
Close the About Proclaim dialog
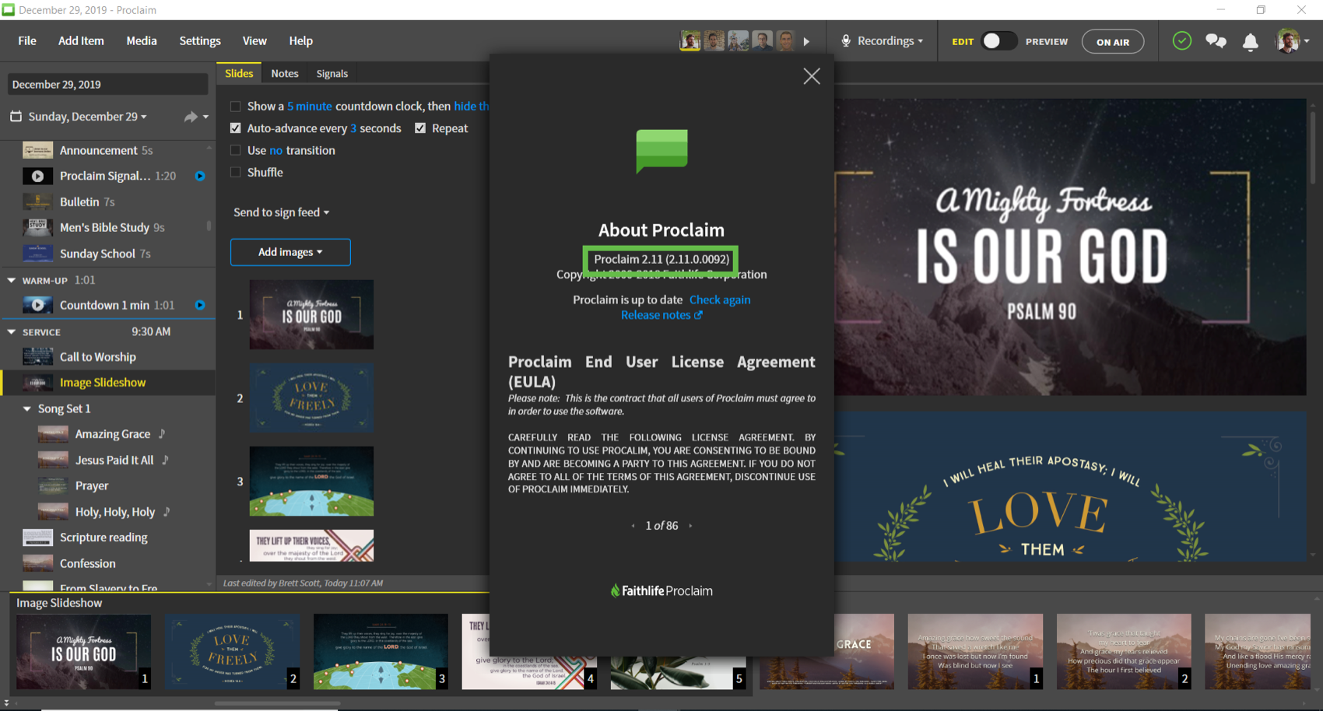(x=812, y=76)
